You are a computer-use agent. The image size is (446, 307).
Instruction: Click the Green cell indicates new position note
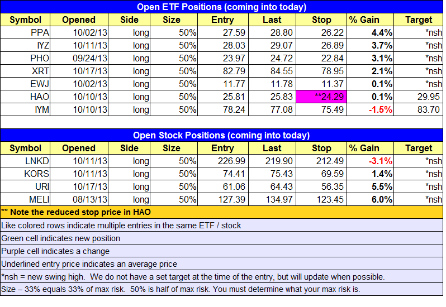point(221,238)
